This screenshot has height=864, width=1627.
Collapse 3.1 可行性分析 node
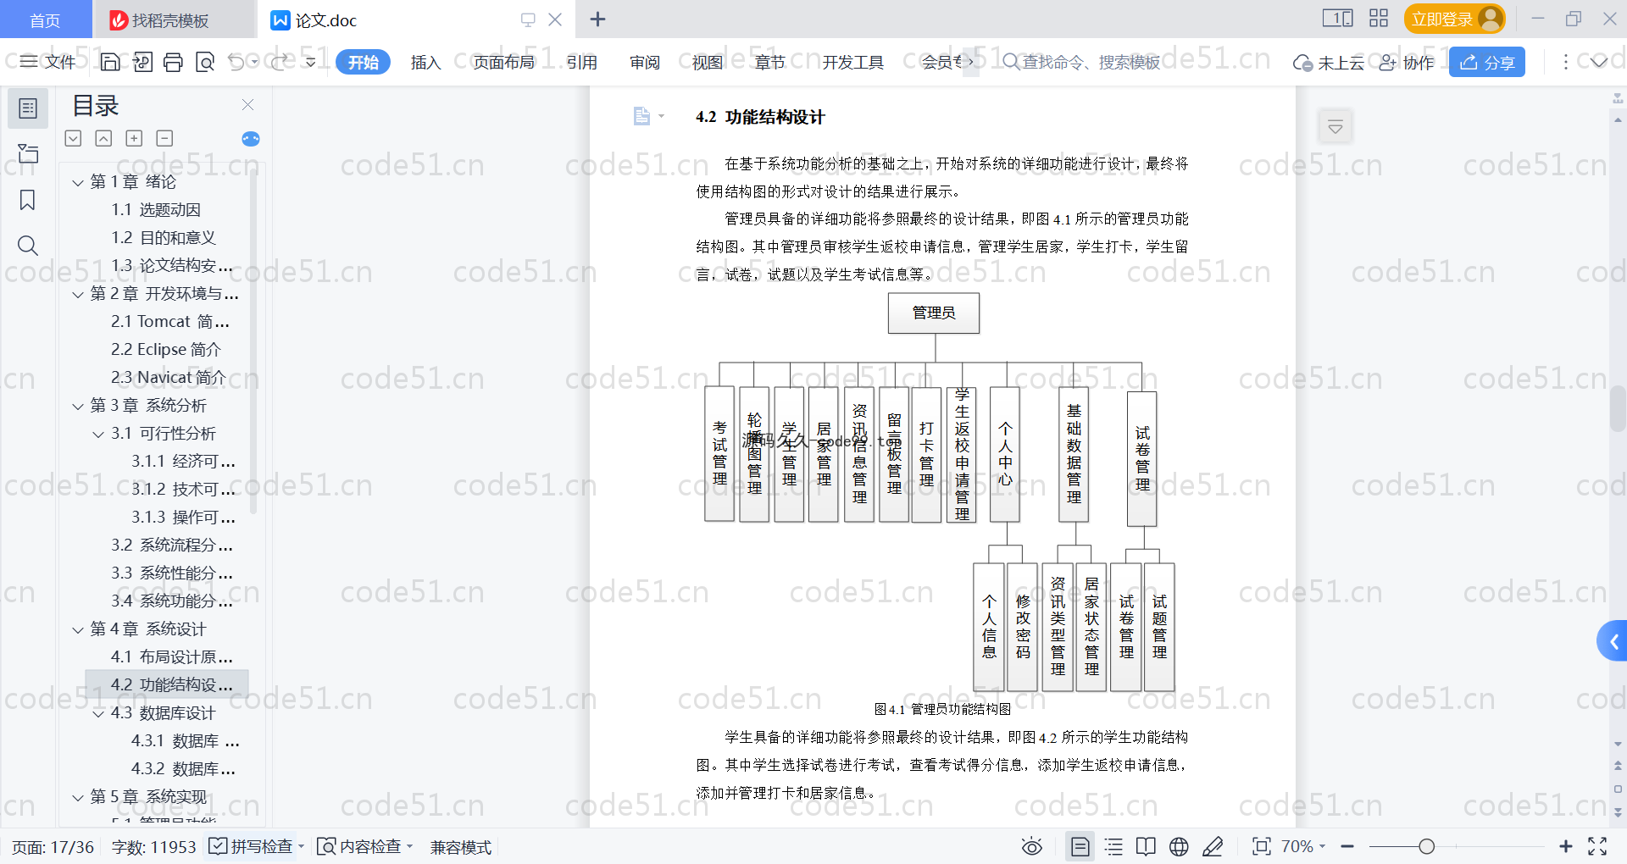pos(98,434)
